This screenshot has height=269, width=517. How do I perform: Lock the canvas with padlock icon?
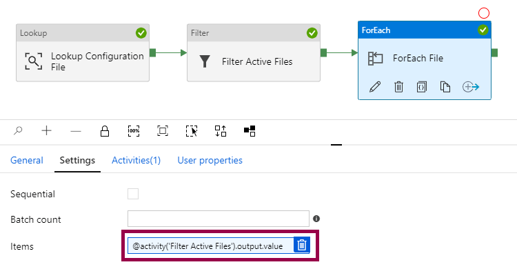click(105, 130)
